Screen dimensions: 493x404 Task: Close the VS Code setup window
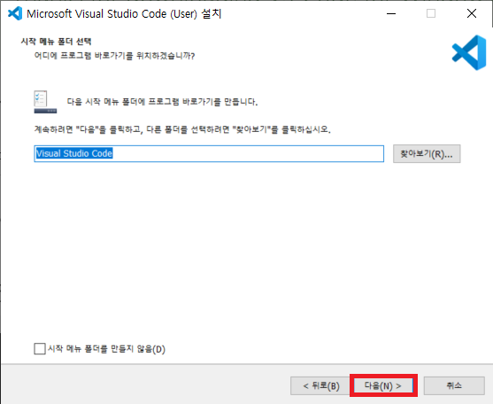(472, 13)
